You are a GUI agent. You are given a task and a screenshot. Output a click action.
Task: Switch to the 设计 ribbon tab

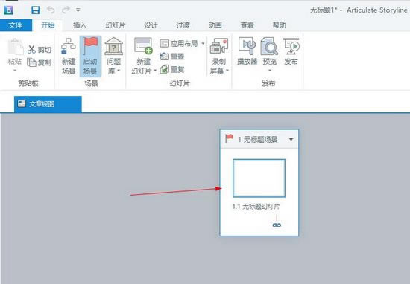151,25
